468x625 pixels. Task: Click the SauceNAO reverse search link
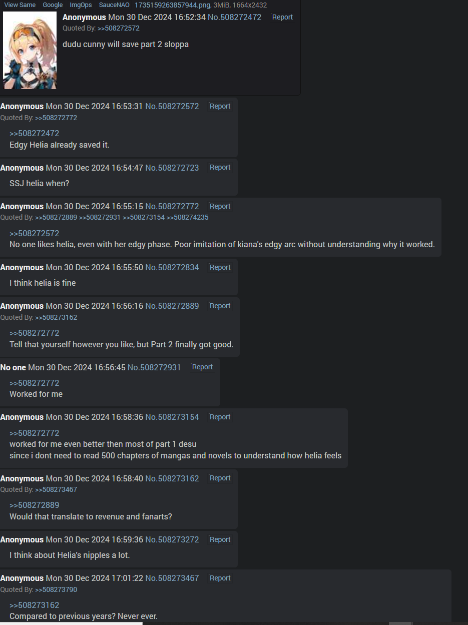(x=114, y=5)
